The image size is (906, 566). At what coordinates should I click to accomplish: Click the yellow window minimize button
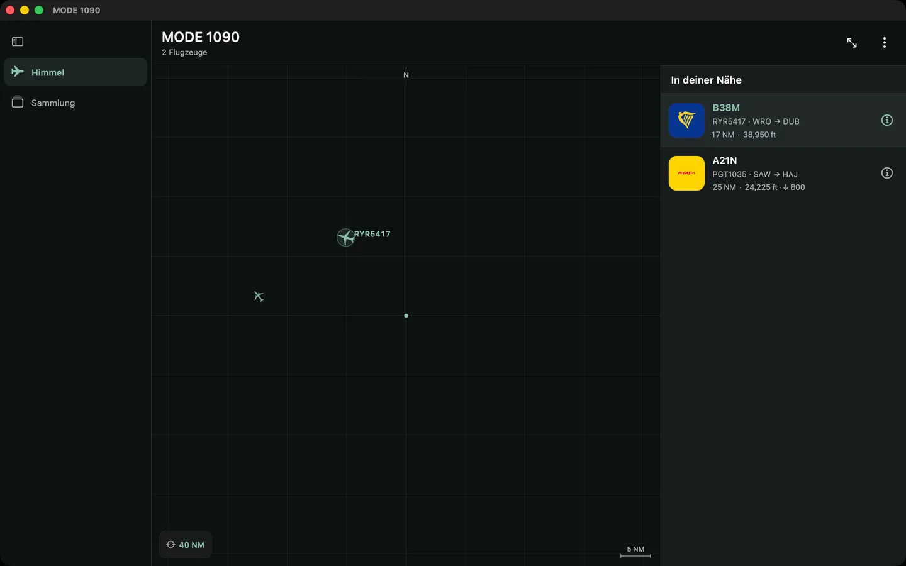click(25, 10)
